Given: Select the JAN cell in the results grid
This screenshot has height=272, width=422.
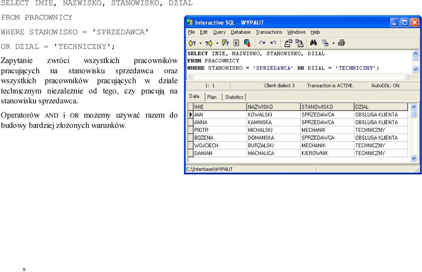Looking at the screenshot, I should point(220,115).
